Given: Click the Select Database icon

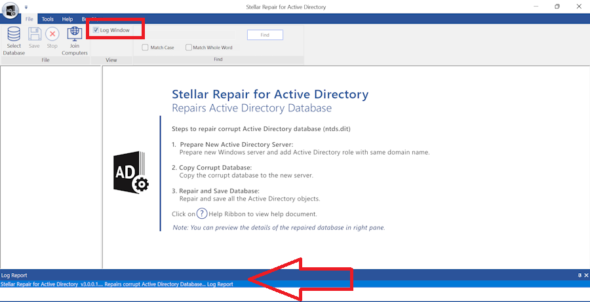Looking at the screenshot, I should [x=14, y=34].
